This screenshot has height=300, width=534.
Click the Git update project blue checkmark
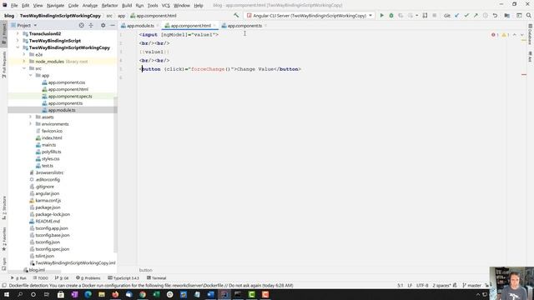[x=457, y=16]
